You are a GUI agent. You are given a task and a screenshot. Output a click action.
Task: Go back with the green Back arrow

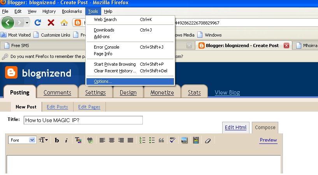(8, 23)
